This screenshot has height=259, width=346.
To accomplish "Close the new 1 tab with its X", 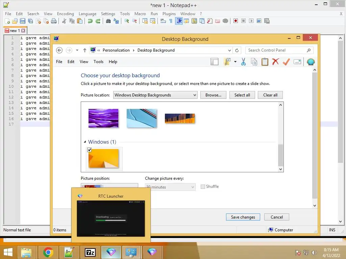I will point(23,31).
